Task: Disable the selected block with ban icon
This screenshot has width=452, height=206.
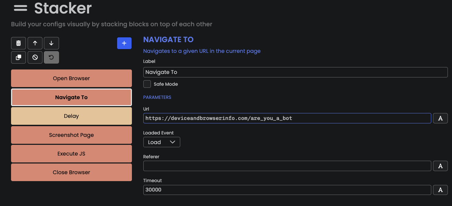Action: coord(35,57)
